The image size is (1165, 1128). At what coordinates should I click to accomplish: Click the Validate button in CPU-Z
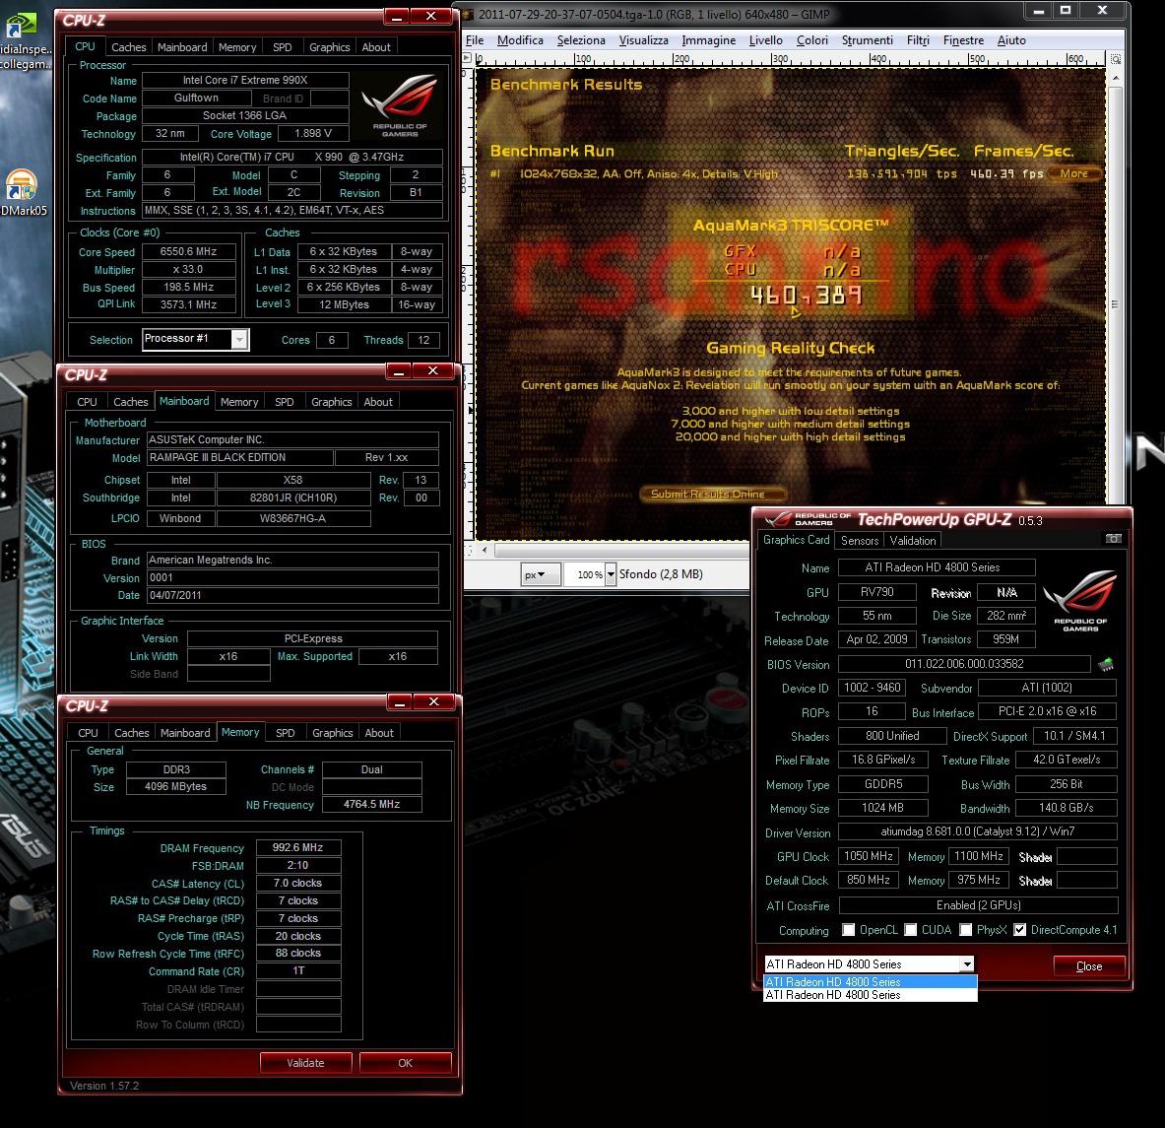[305, 1063]
